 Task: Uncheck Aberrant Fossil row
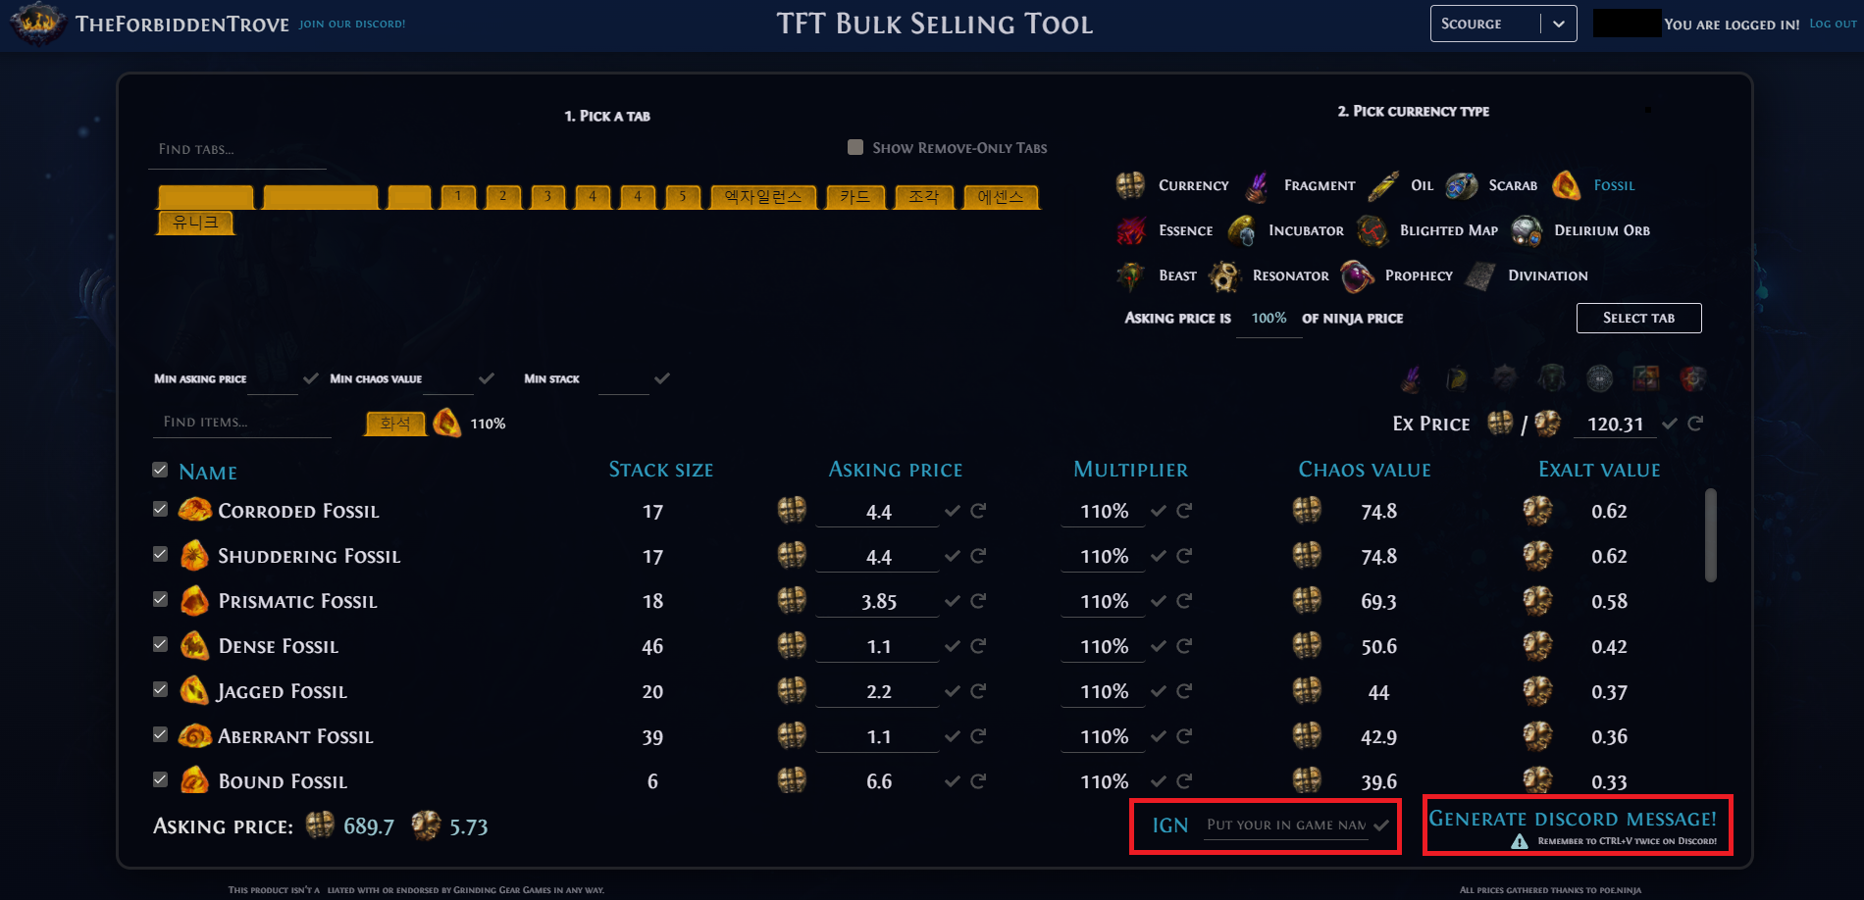click(160, 734)
